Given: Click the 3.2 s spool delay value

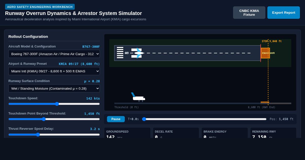Looking at the screenshot, I should click(95, 129).
